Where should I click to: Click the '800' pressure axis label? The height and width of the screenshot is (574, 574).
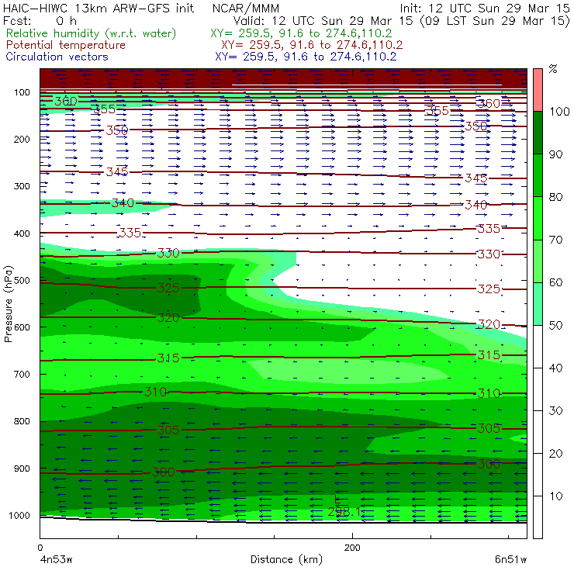click(22, 421)
